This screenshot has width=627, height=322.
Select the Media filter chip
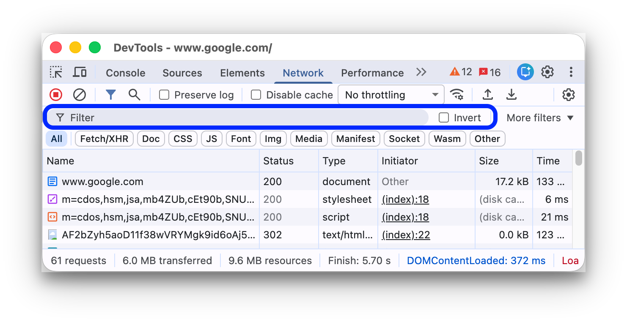click(x=309, y=139)
